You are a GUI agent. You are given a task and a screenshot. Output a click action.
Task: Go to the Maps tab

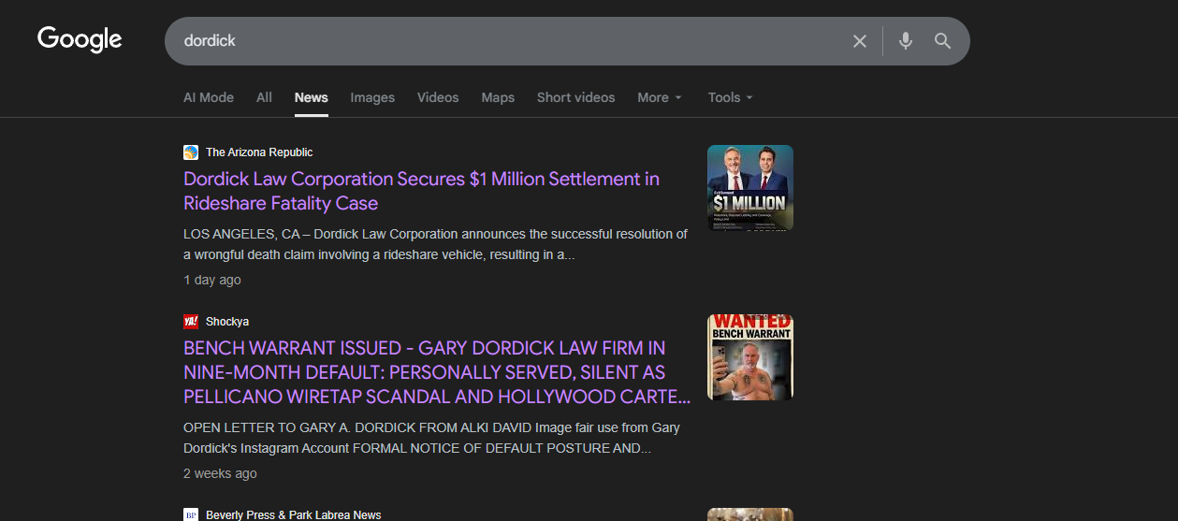click(498, 97)
